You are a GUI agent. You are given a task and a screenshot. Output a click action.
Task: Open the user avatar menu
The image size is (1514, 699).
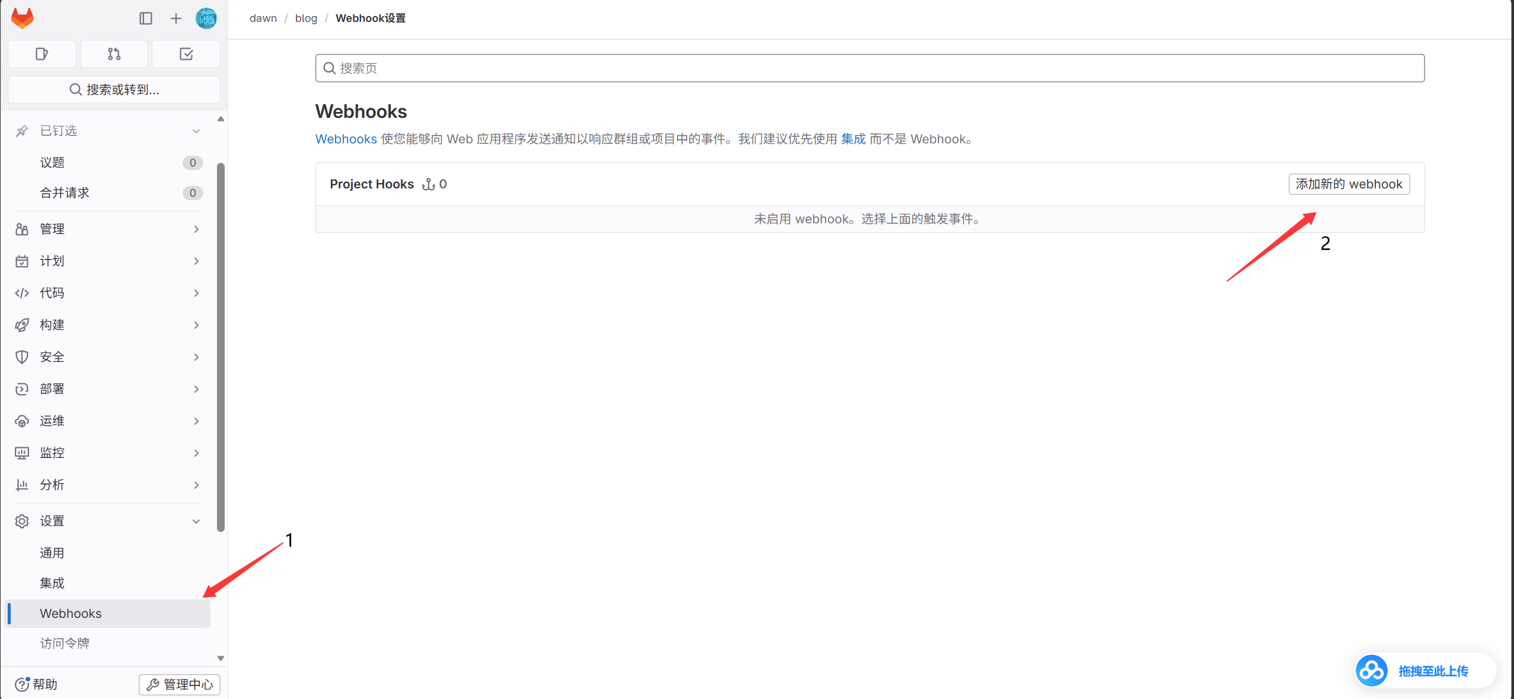click(206, 18)
